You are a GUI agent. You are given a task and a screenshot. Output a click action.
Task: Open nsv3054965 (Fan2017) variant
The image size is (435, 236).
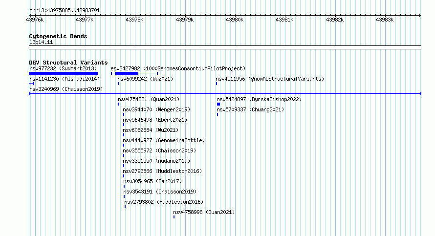(152, 181)
